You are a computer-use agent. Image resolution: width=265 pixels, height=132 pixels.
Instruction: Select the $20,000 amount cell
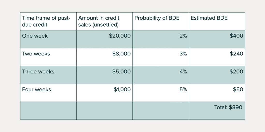(120, 36)
